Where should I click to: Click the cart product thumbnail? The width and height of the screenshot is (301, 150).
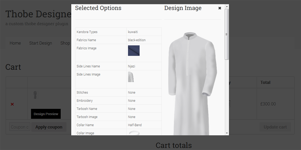point(35,95)
